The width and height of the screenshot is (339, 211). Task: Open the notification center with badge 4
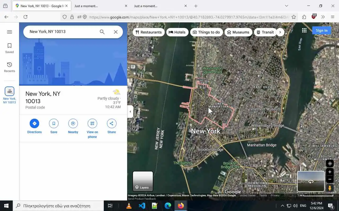coord(331,206)
